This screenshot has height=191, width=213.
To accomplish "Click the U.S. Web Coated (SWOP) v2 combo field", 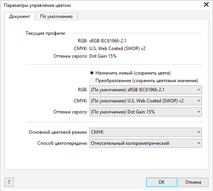I will 145,101.
